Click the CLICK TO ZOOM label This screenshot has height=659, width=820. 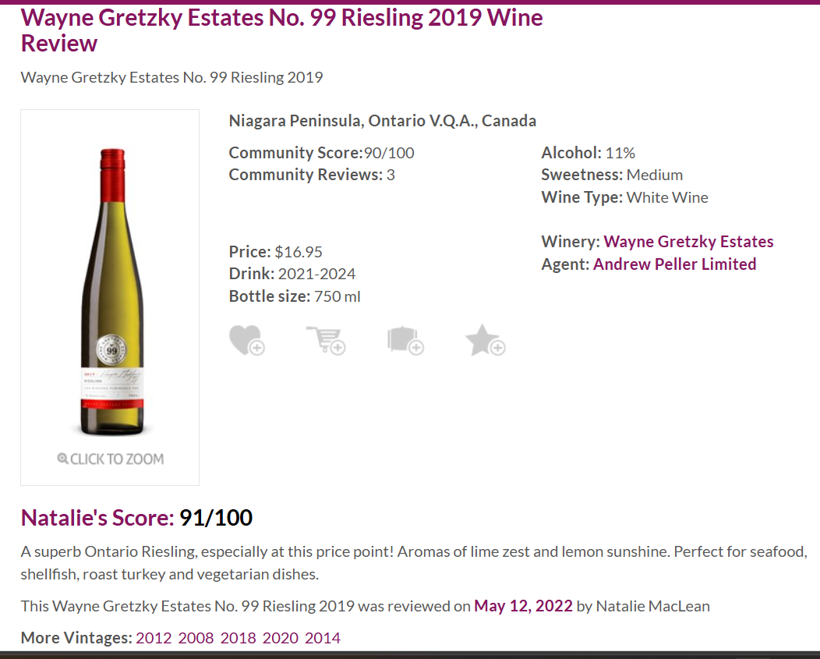pos(117,459)
